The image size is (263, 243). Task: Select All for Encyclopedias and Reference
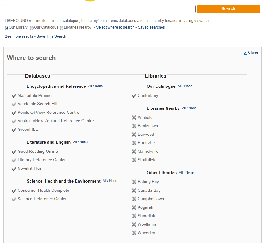(90, 86)
